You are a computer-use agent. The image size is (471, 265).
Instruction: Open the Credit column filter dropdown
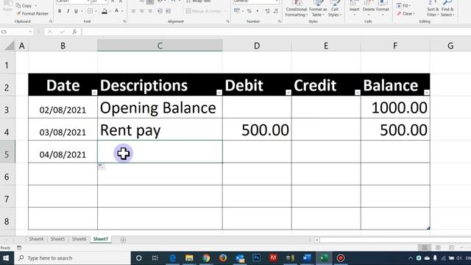(358, 93)
